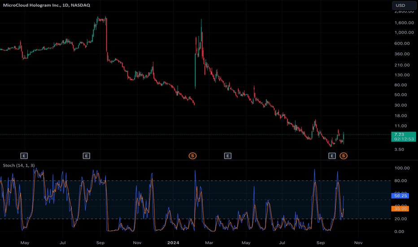
Task: Click the 1,000.00 price axis label
Action: (x=404, y=32)
